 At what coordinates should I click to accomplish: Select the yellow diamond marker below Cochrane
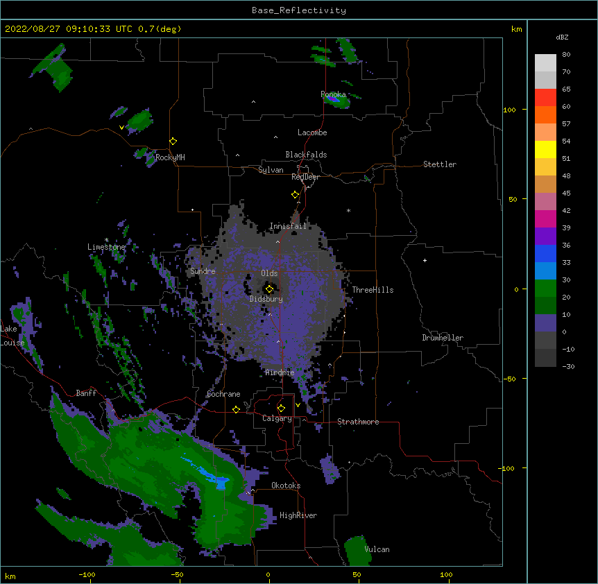(236, 409)
